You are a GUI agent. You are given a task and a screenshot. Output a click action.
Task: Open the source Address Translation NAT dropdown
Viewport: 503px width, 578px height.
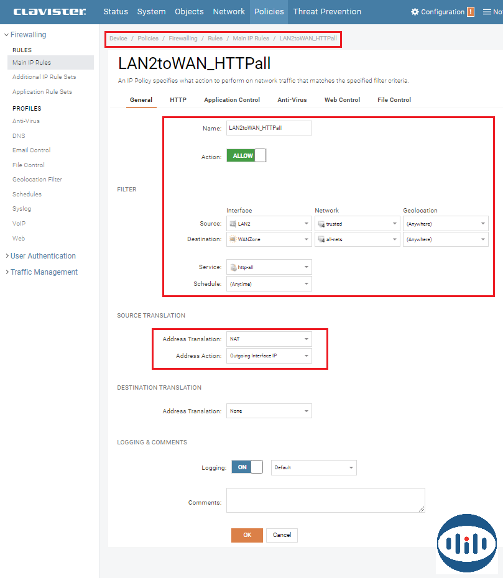[269, 339]
